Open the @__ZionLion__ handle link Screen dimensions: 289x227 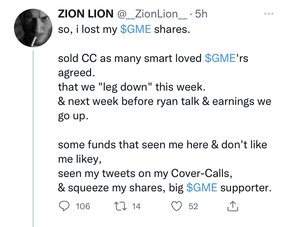tap(151, 14)
